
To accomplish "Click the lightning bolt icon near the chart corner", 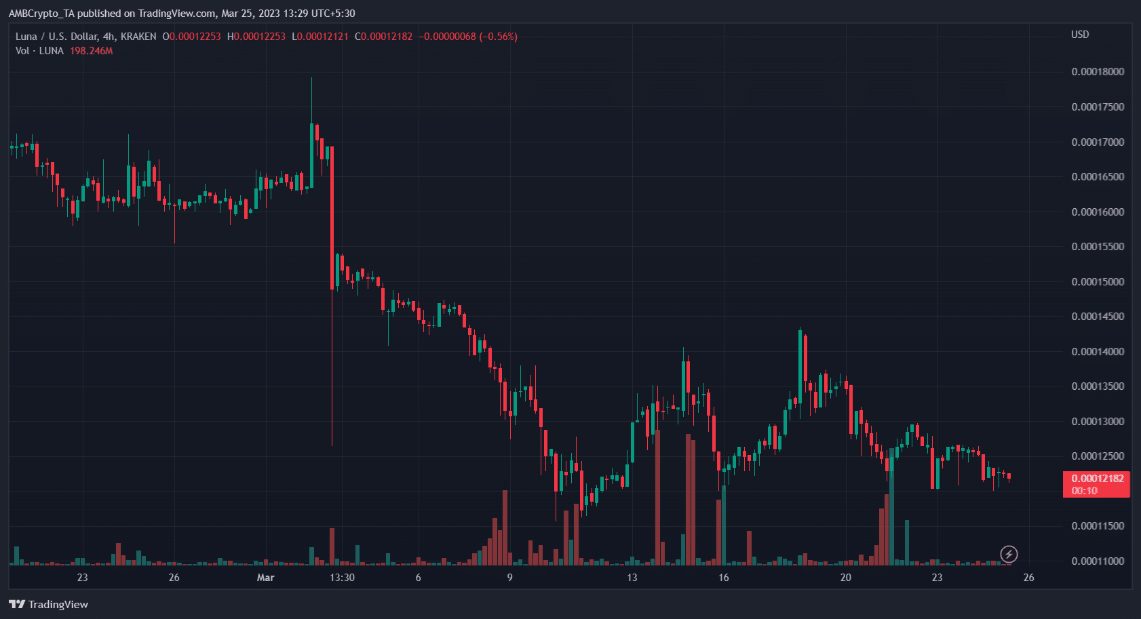I will (1009, 555).
